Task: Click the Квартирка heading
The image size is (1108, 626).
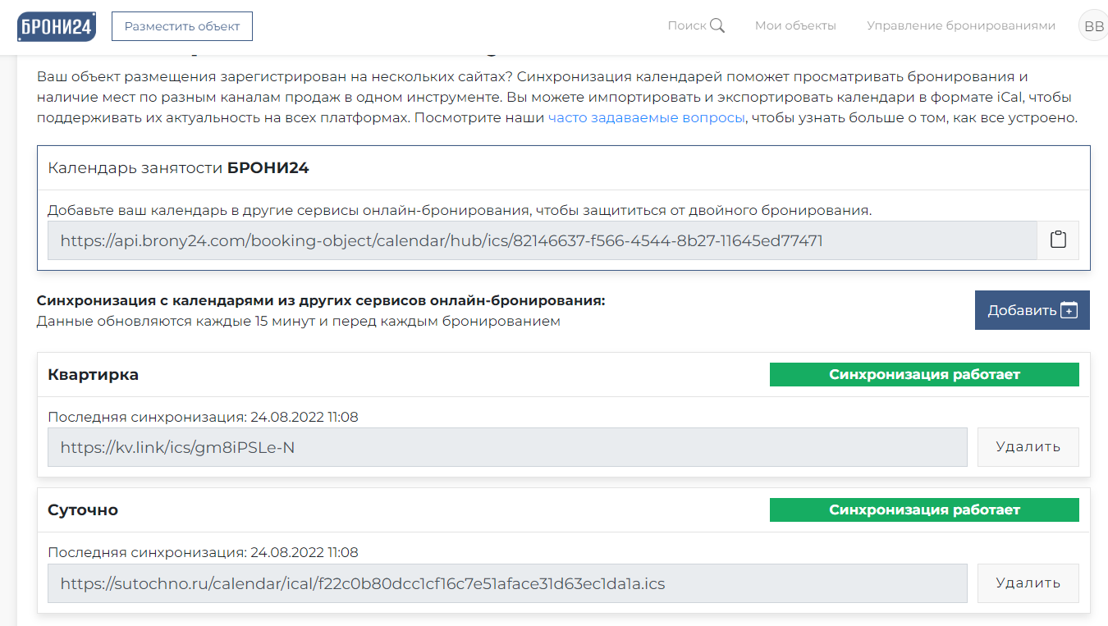Action: point(94,375)
